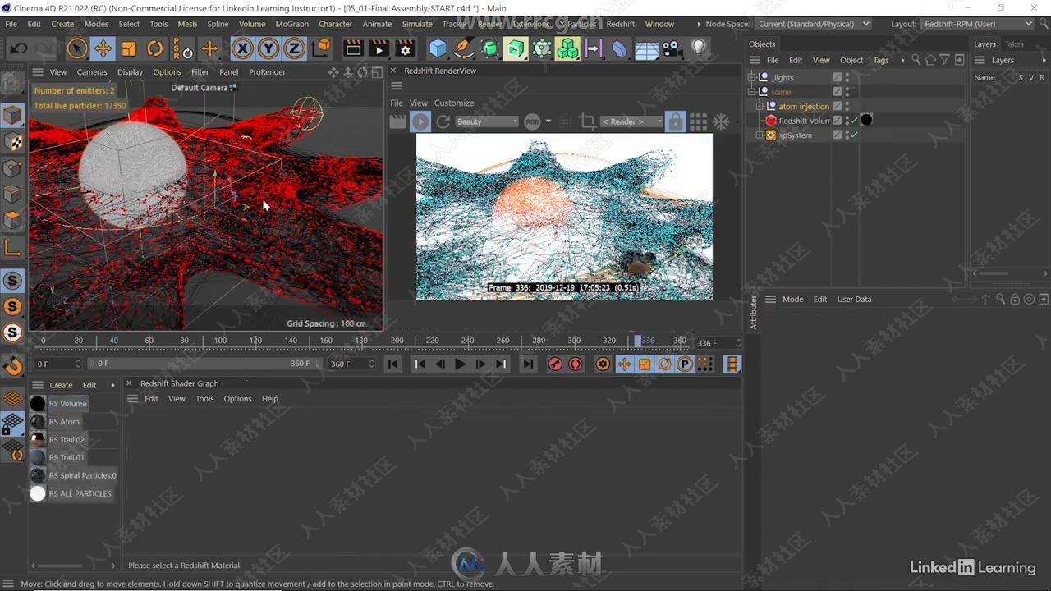The height and width of the screenshot is (591, 1051).
Task: Play the animation forward
Action: 460,364
